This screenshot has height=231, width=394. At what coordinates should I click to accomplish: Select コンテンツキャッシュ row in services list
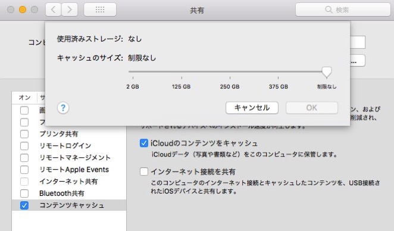point(69,205)
